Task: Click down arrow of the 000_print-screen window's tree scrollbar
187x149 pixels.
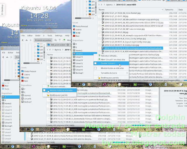Action: pyautogui.click(x=44, y=60)
